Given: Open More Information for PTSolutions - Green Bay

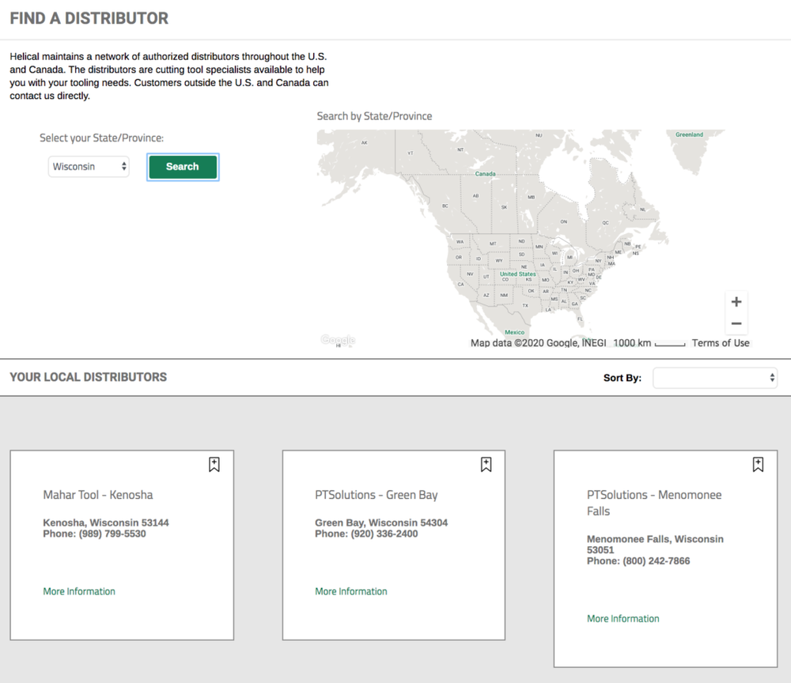Looking at the screenshot, I should [x=351, y=591].
